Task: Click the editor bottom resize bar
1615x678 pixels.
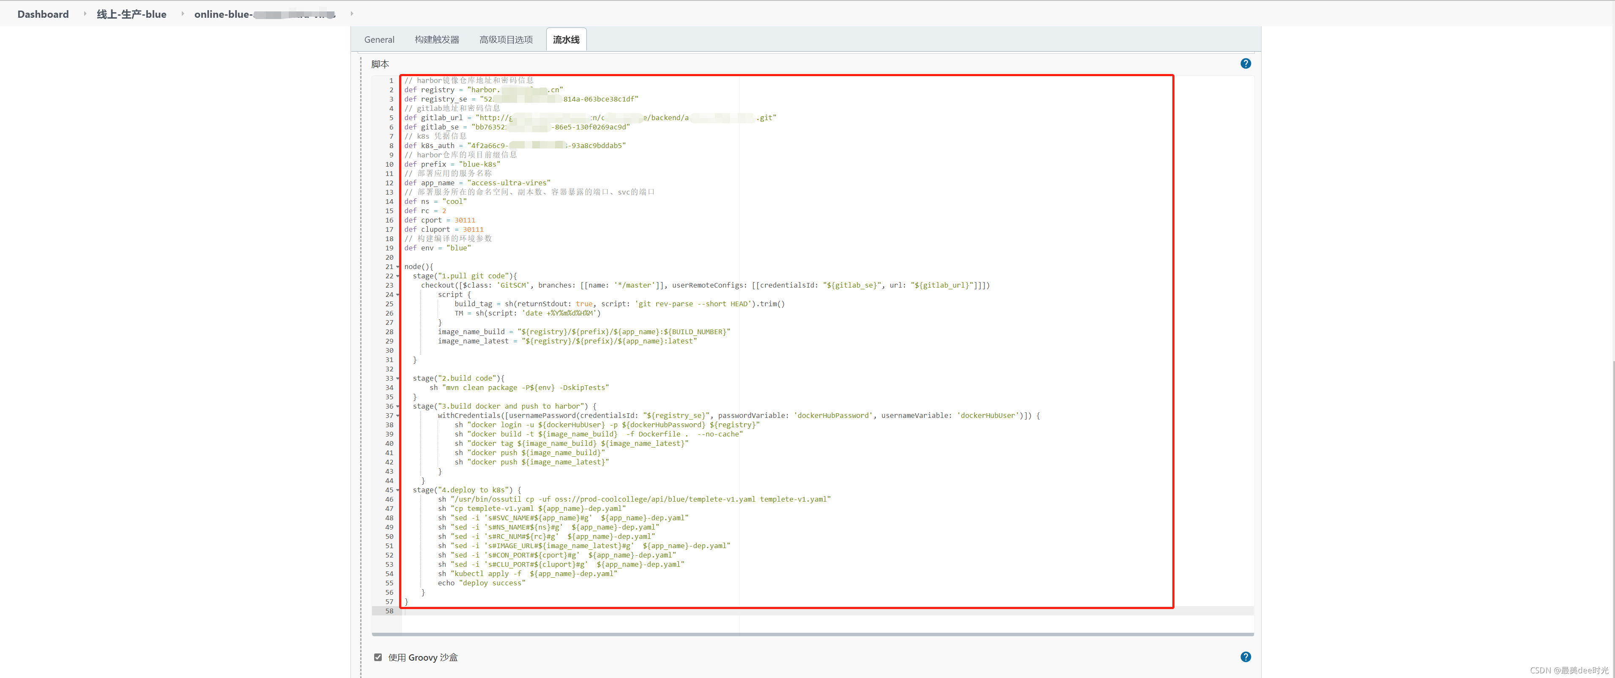Action: tap(813, 634)
